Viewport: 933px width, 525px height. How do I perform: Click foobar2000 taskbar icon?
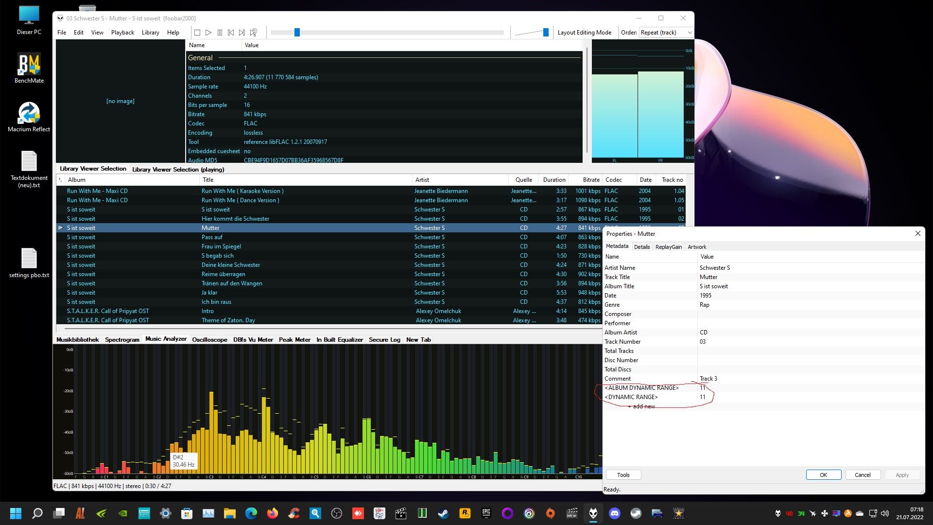(x=593, y=513)
